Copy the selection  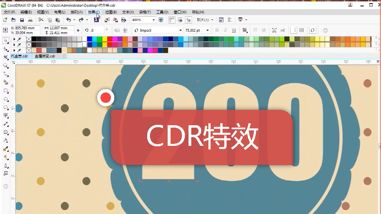pos(49,20)
